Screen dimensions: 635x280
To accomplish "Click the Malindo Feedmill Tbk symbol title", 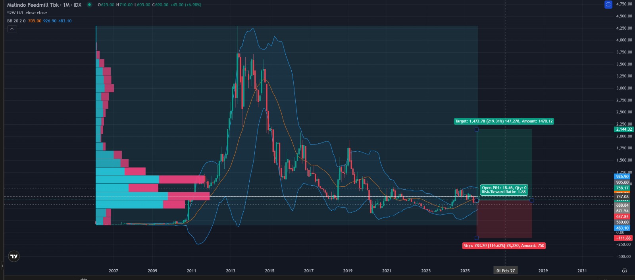I will [x=33, y=5].
